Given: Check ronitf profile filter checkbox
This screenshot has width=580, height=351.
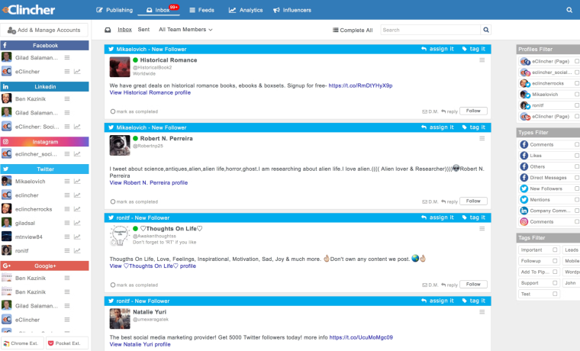Looking at the screenshot, I should click(577, 105).
